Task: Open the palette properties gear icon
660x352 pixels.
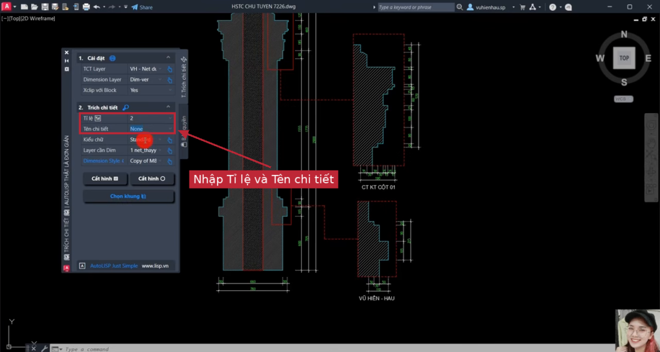Action: [x=66, y=69]
